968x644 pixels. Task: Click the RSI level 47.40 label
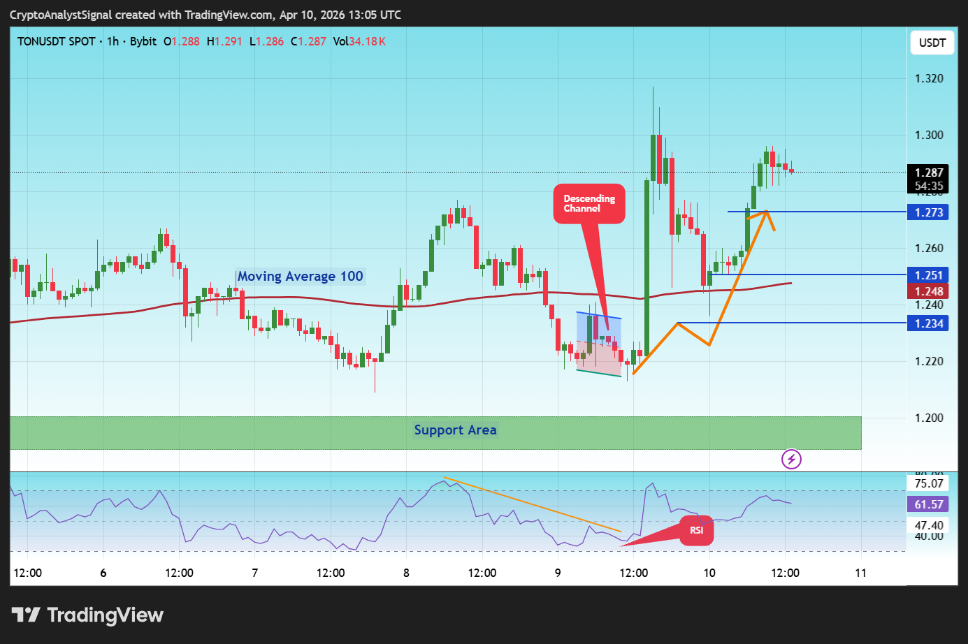(929, 525)
